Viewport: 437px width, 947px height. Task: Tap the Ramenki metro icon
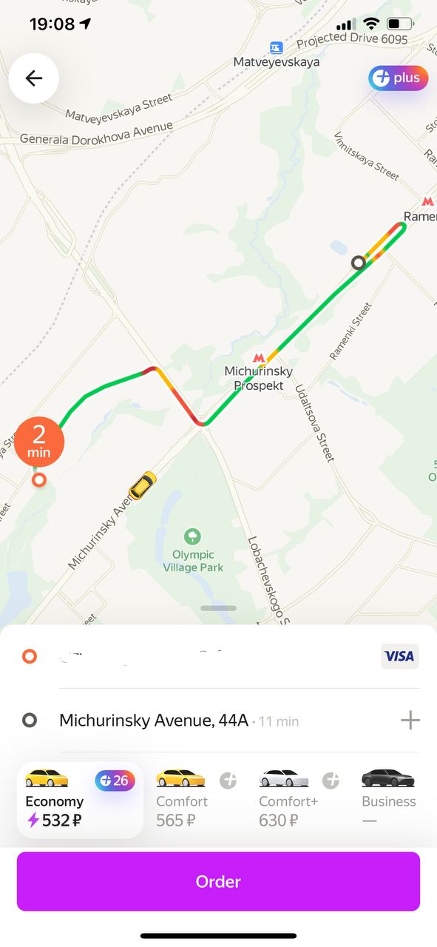(427, 201)
